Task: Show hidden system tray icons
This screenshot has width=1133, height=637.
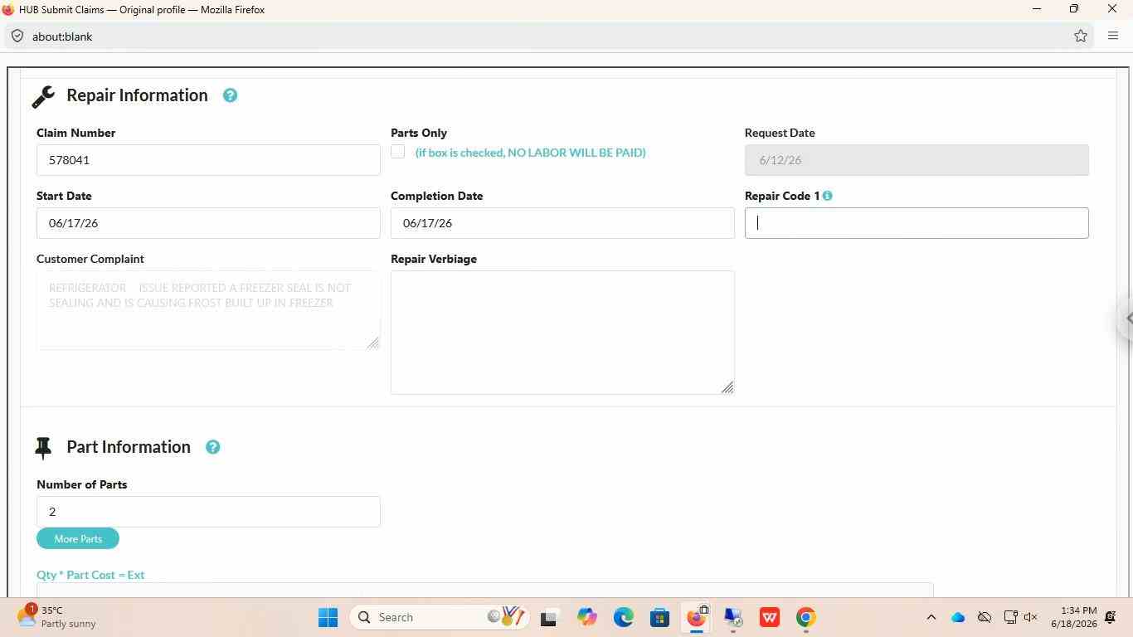Action: (x=931, y=617)
